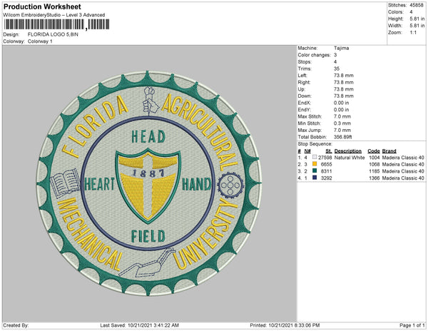
Task: Click the stitches count "45858"
Action: [x=417, y=5]
